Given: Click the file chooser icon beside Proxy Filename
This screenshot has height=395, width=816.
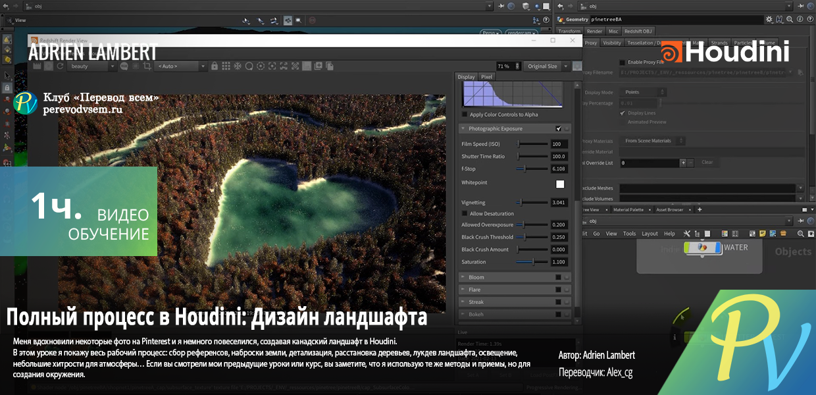Looking at the screenshot, I should coord(800,72).
